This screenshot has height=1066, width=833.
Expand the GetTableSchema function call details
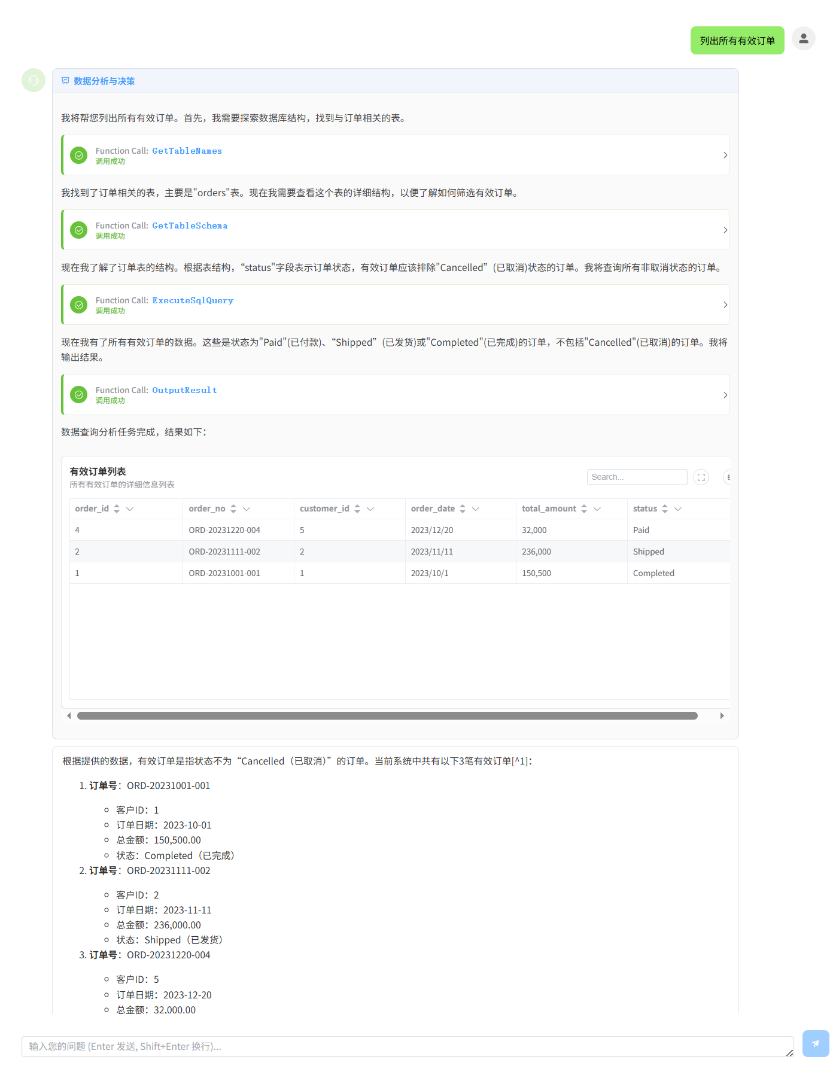click(x=725, y=230)
